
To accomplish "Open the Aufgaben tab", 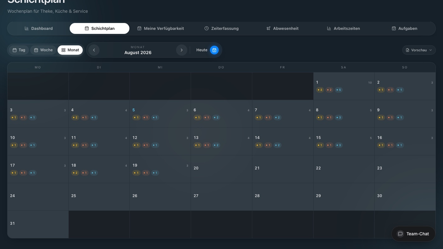I will click(x=404, y=28).
